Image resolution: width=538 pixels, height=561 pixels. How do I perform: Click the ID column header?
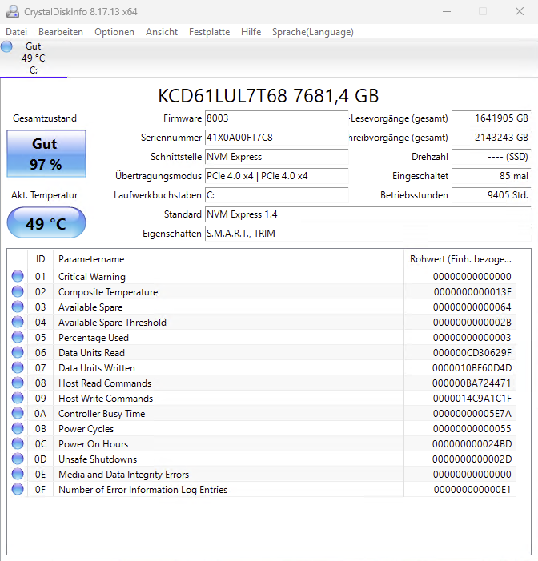click(x=41, y=259)
